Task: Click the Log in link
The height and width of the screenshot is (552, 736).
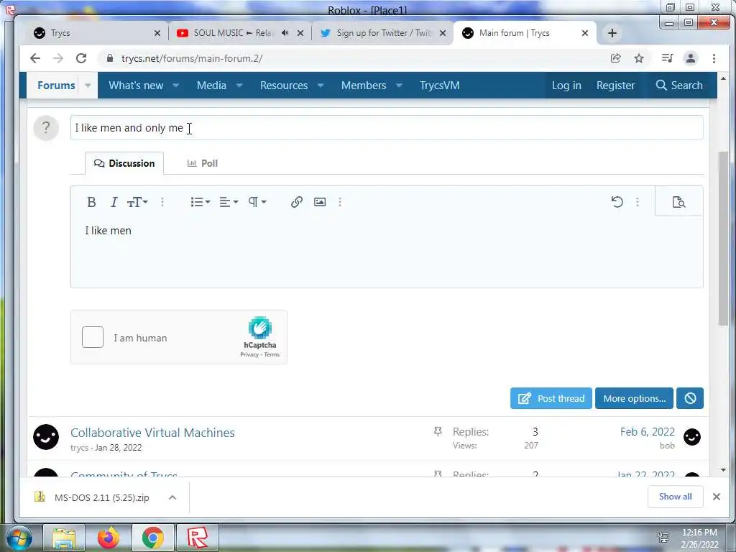Action: click(x=566, y=86)
